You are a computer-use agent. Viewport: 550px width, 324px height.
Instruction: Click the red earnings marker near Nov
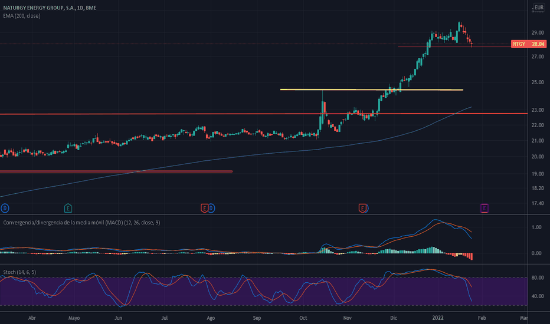point(362,209)
